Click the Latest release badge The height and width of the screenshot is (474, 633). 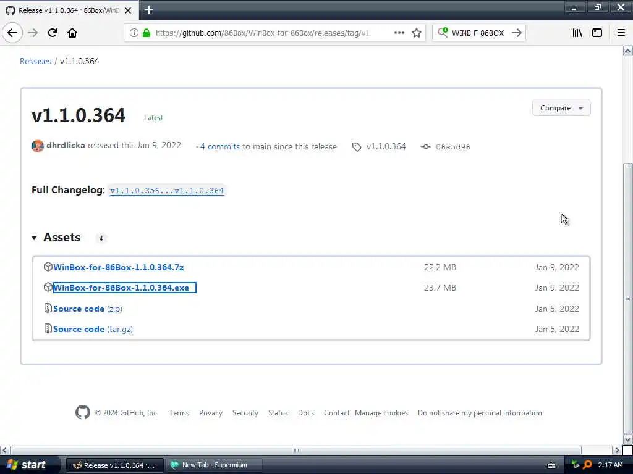pyautogui.click(x=154, y=118)
